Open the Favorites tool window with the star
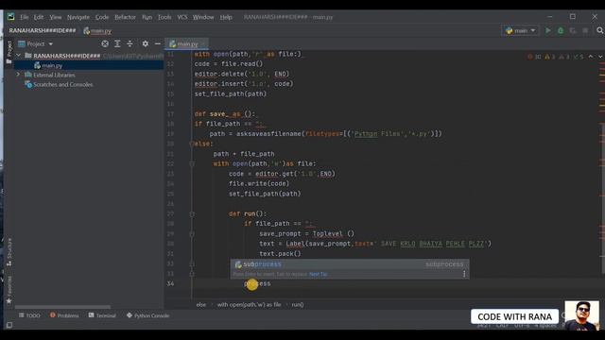Image resolution: width=605 pixels, height=340 pixels. point(9,290)
